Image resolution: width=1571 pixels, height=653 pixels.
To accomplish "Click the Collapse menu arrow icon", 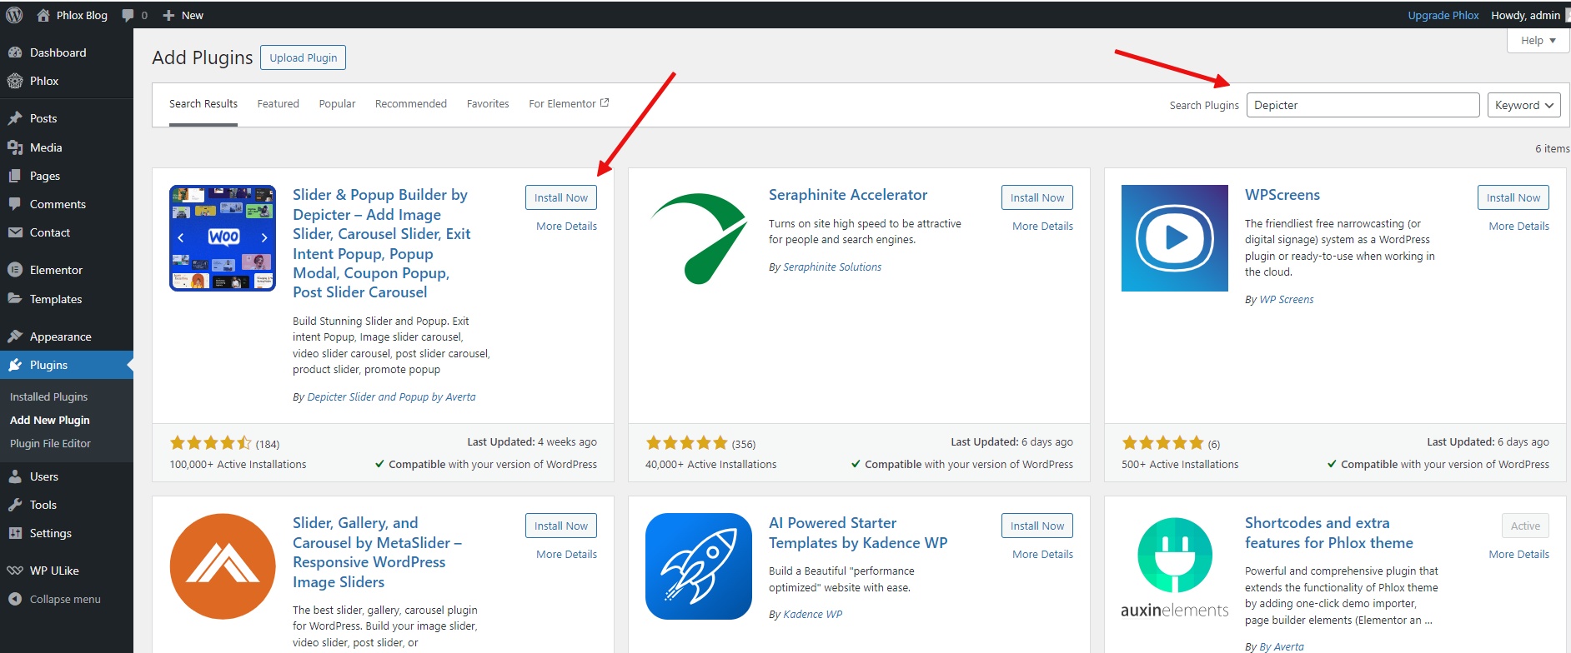I will click(x=15, y=599).
